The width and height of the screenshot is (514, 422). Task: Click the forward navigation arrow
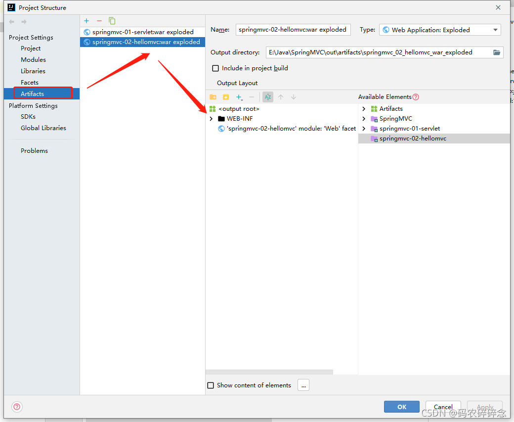click(24, 22)
